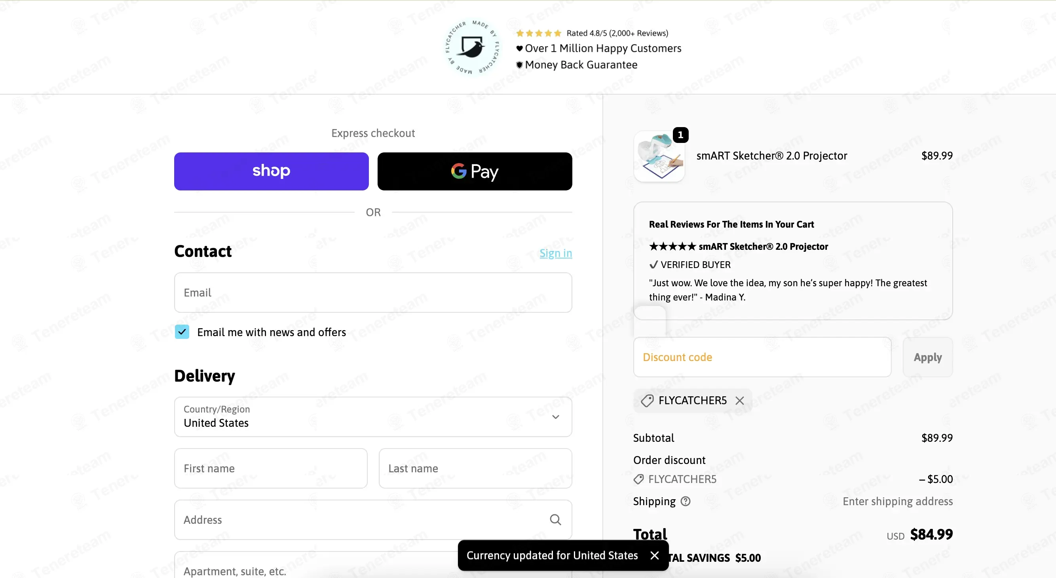Click the address search magnifier icon
The height and width of the screenshot is (578, 1056).
555,519
